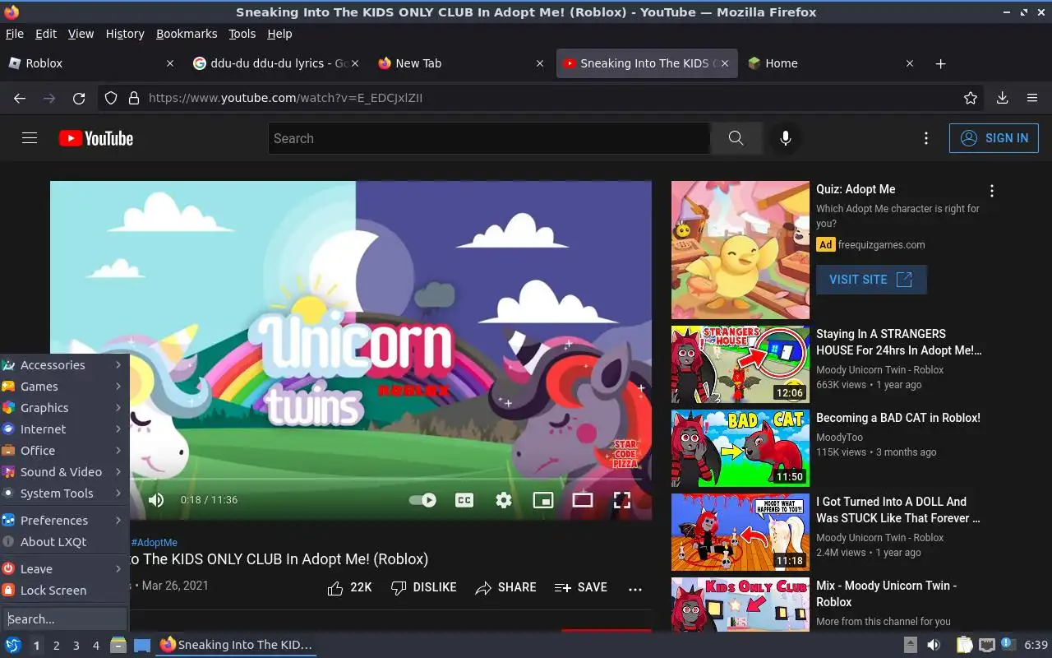
Task: View site security padlock information
Action: point(133,98)
